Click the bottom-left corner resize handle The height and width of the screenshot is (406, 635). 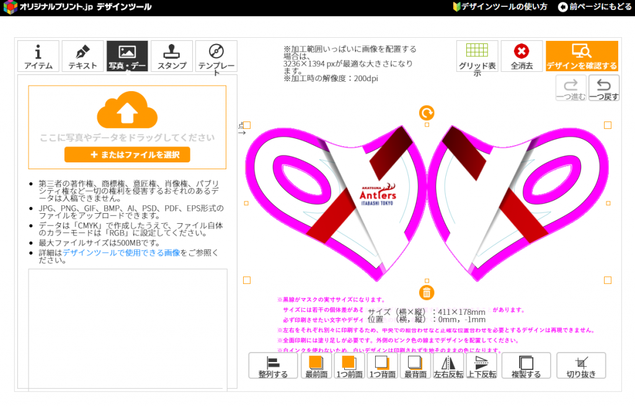[247, 280]
